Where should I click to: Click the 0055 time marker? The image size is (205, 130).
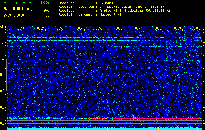tap(99, 28)
